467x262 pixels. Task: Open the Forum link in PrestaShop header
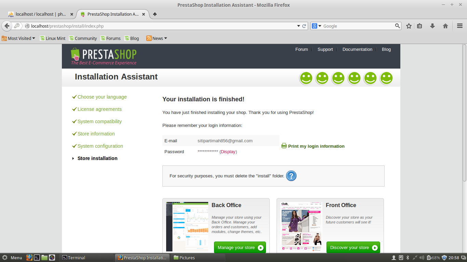pos(302,49)
